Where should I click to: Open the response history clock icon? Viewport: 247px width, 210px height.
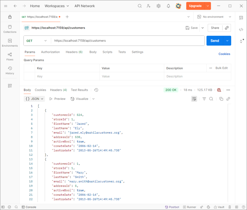[x=96, y=90]
